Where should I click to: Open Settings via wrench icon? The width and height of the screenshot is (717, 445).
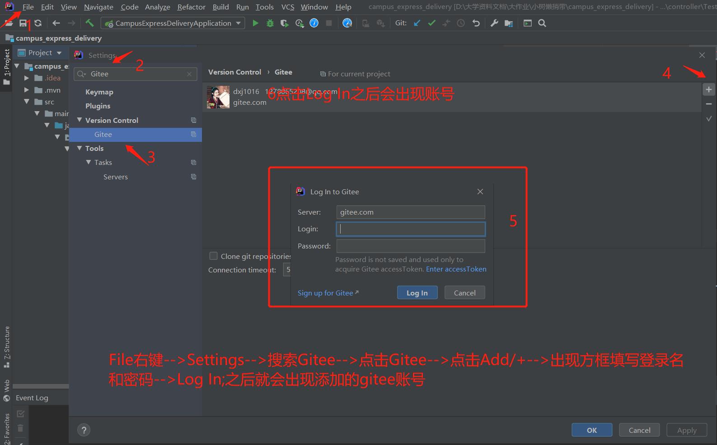click(494, 23)
